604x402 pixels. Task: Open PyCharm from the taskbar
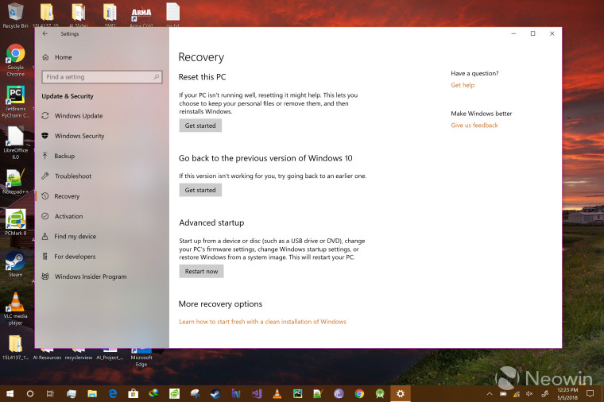[298, 393]
